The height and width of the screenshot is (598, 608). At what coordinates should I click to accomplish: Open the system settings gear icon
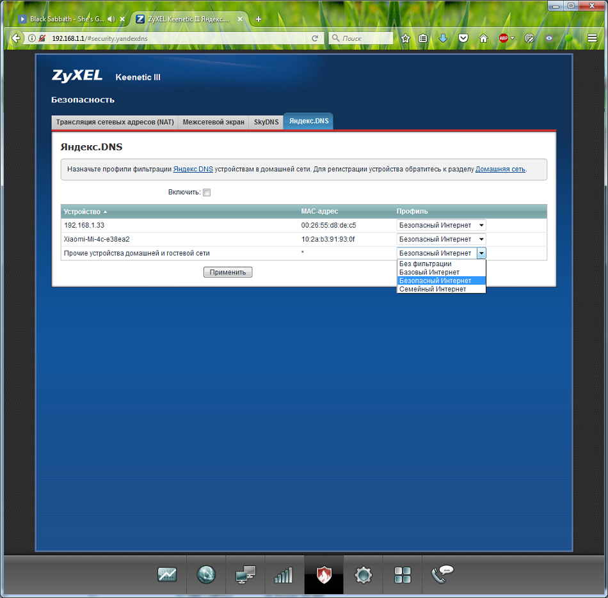tap(364, 575)
